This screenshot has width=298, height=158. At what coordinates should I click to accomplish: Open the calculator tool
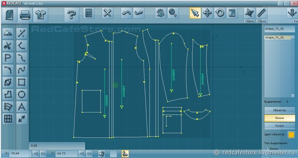[89, 13]
